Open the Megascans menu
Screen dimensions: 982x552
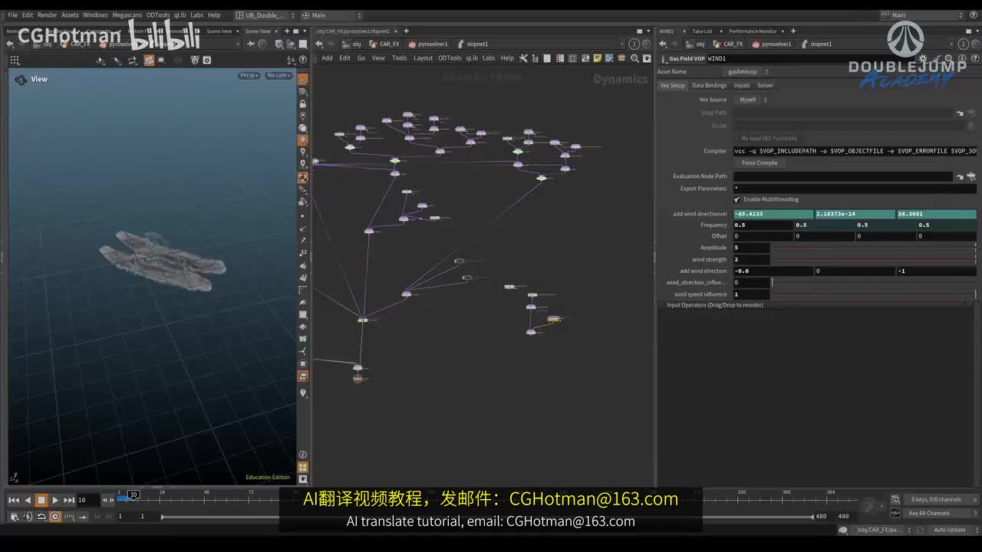click(127, 15)
